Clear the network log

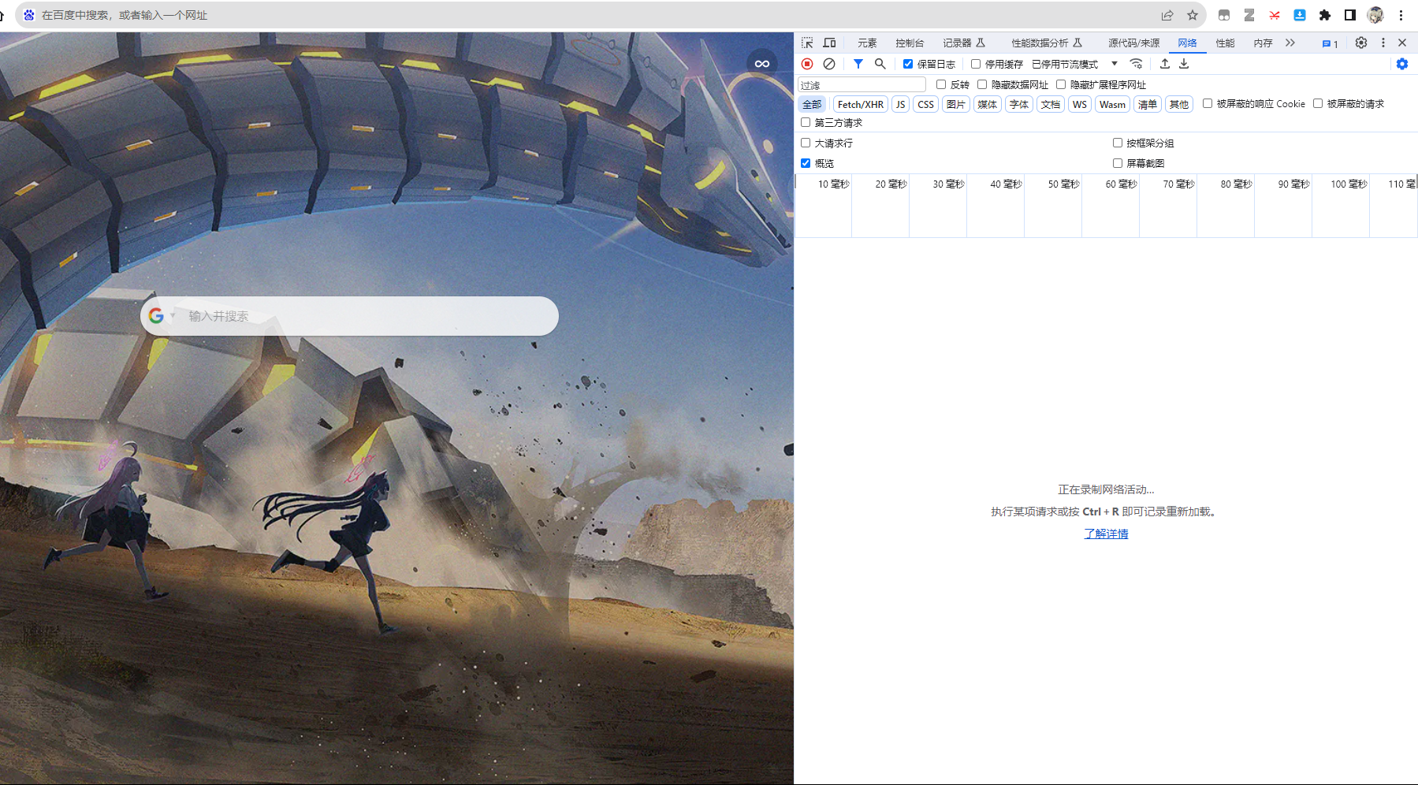(829, 64)
